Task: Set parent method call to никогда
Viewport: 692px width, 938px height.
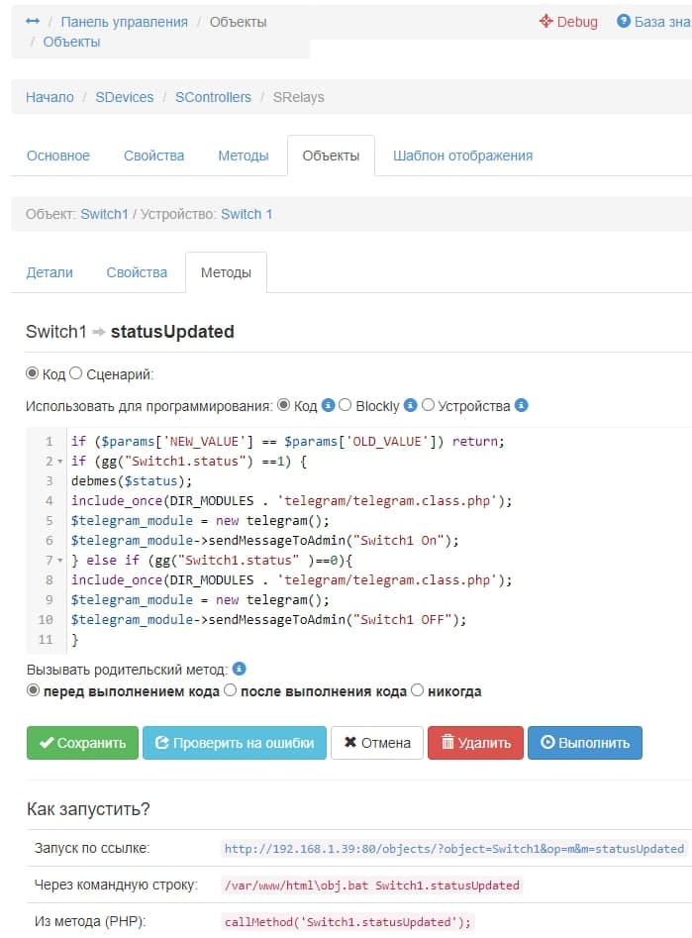Action: (418, 690)
